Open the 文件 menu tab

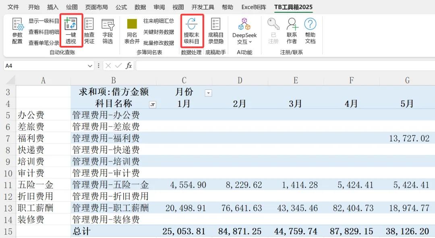point(13,7)
